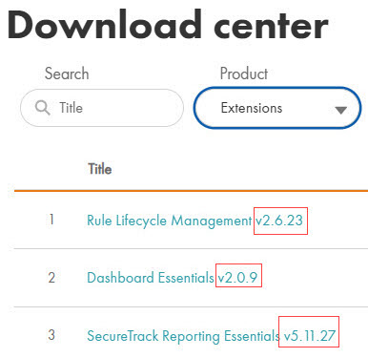This screenshot has height=358, width=368.
Task: Click the dropdown arrow in the Product selector
Action: click(x=340, y=110)
